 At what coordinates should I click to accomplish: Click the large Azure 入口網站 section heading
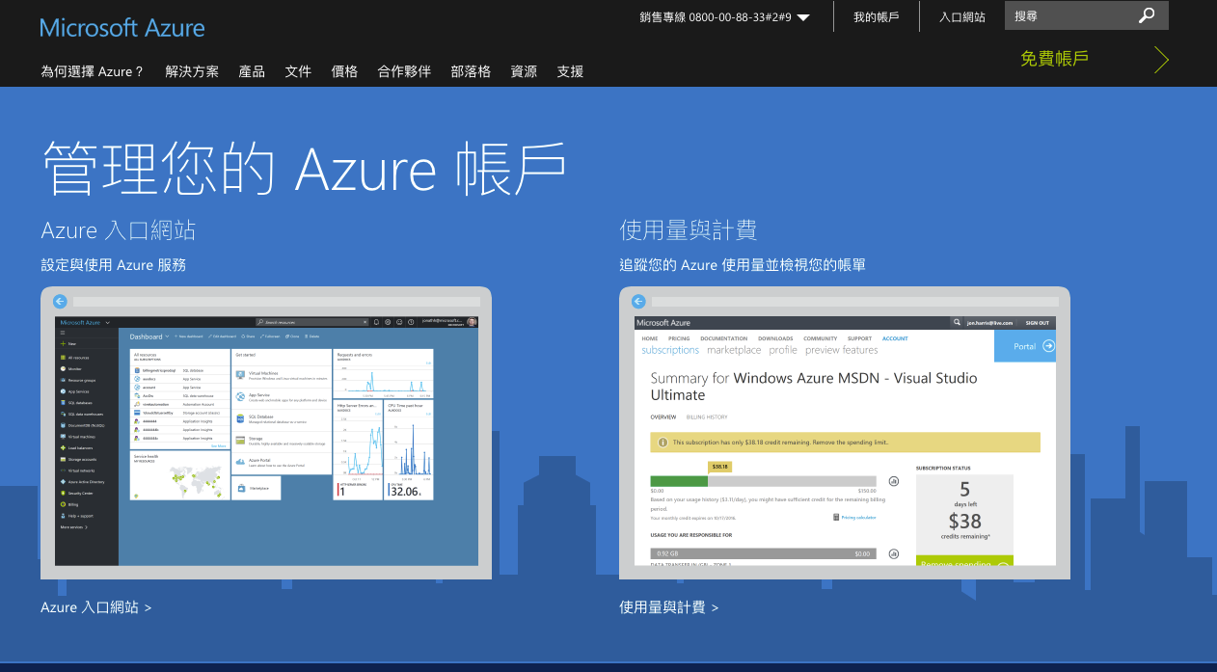pyautogui.click(x=119, y=229)
